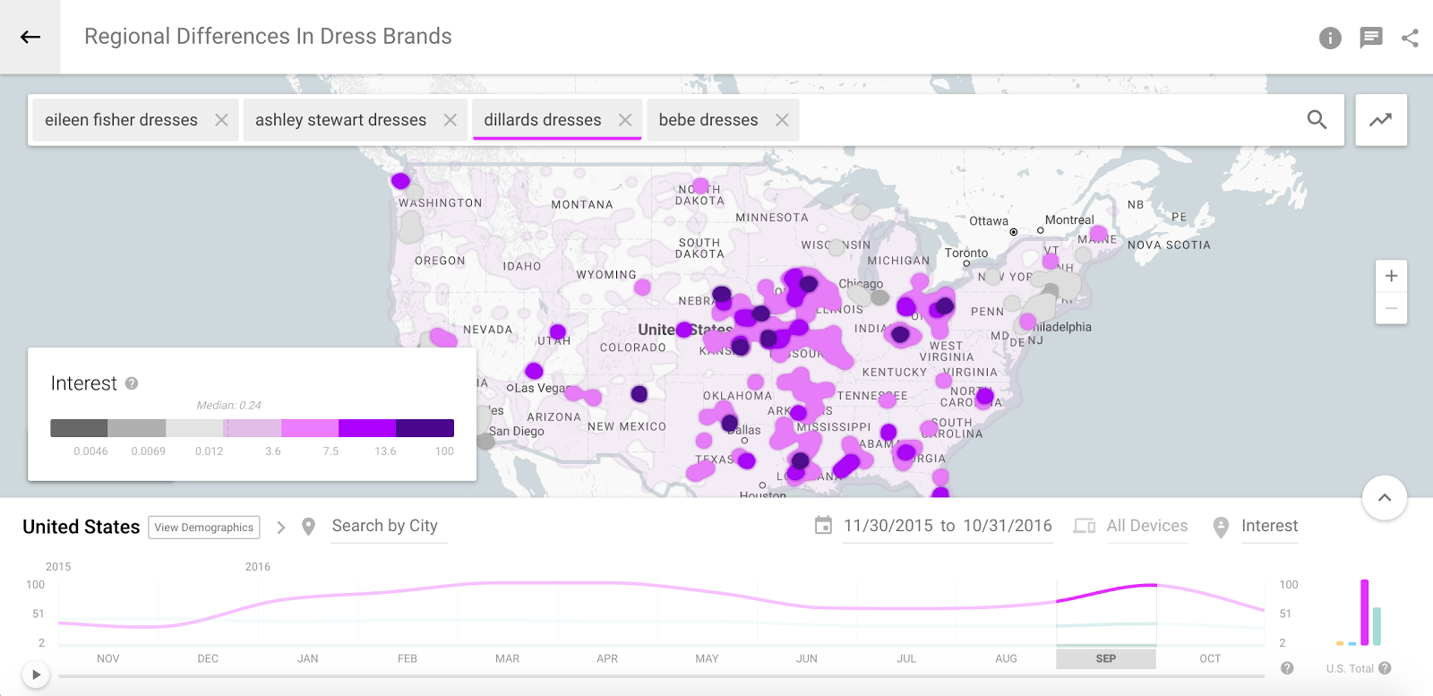
Task: Remove bebe dresses chip
Action: tap(782, 120)
